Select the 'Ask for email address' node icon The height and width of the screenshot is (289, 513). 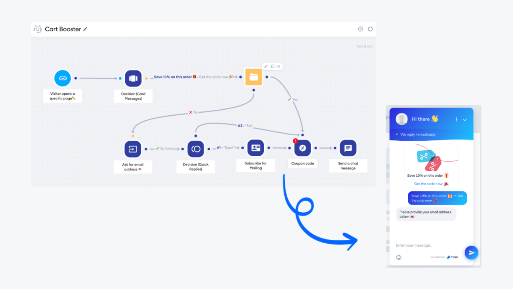tap(133, 149)
